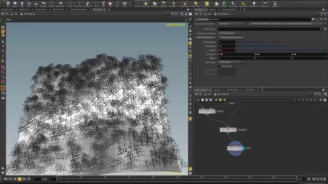Adjust the Roughness slider
This screenshot has width=328, height=184.
[x=281, y=46]
